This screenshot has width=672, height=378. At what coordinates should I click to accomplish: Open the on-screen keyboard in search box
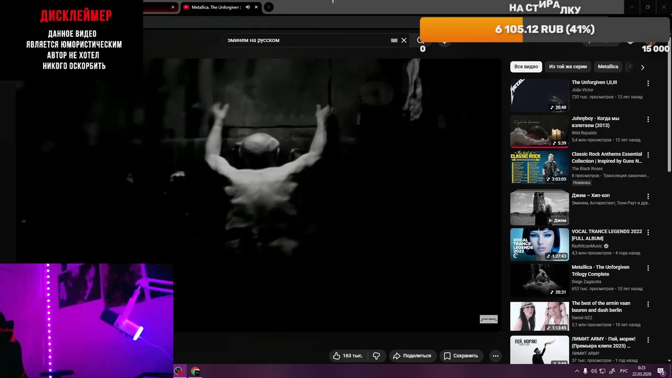pos(394,40)
